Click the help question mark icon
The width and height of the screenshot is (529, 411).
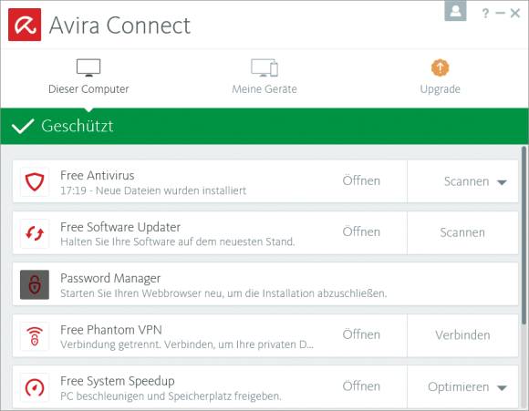[485, 13]
